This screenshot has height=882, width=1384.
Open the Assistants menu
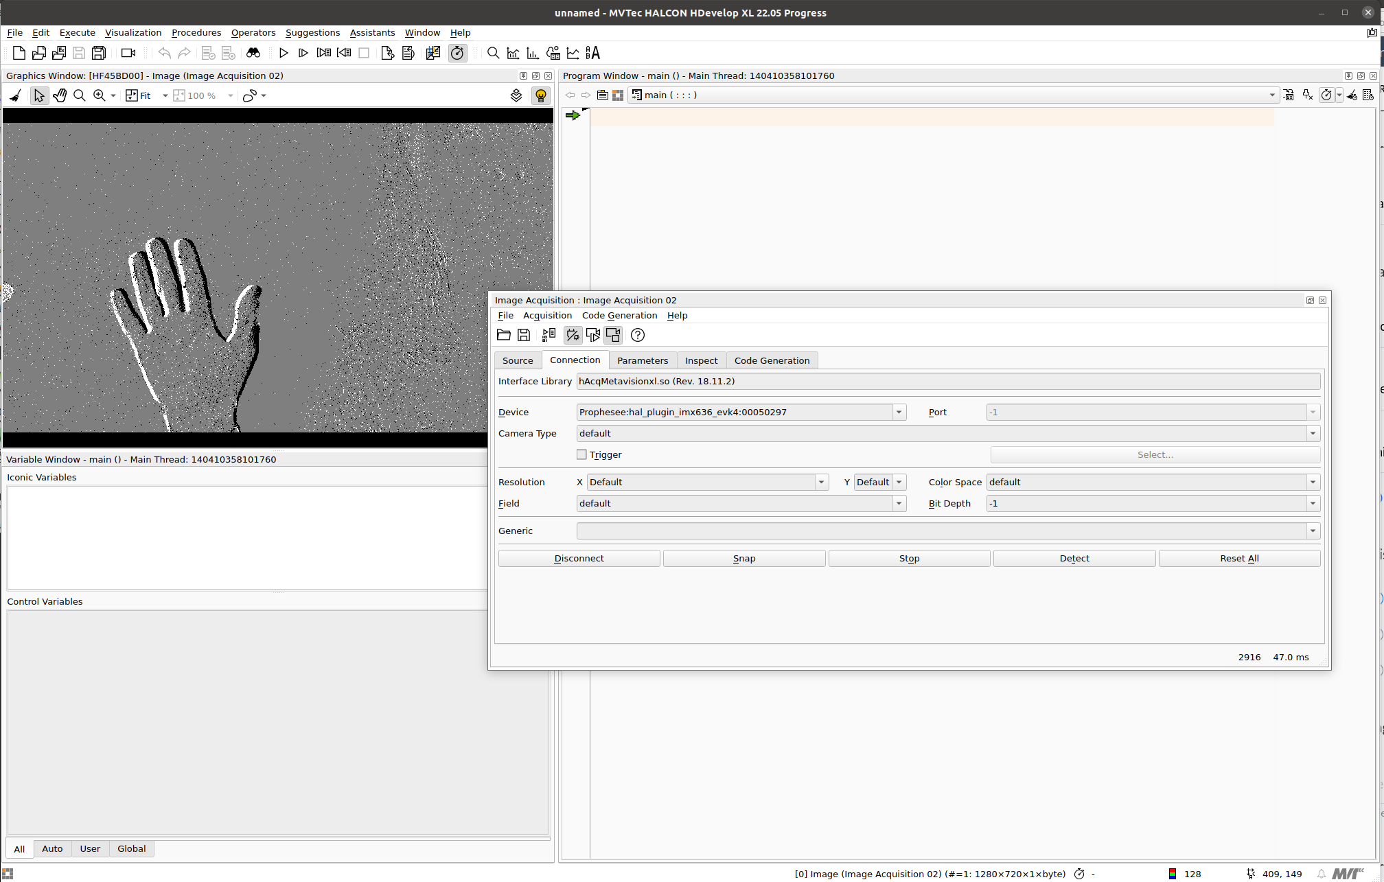point(372,32)
